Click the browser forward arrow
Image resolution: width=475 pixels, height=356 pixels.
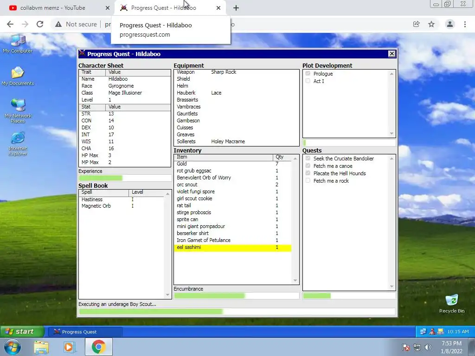[25, 24]
